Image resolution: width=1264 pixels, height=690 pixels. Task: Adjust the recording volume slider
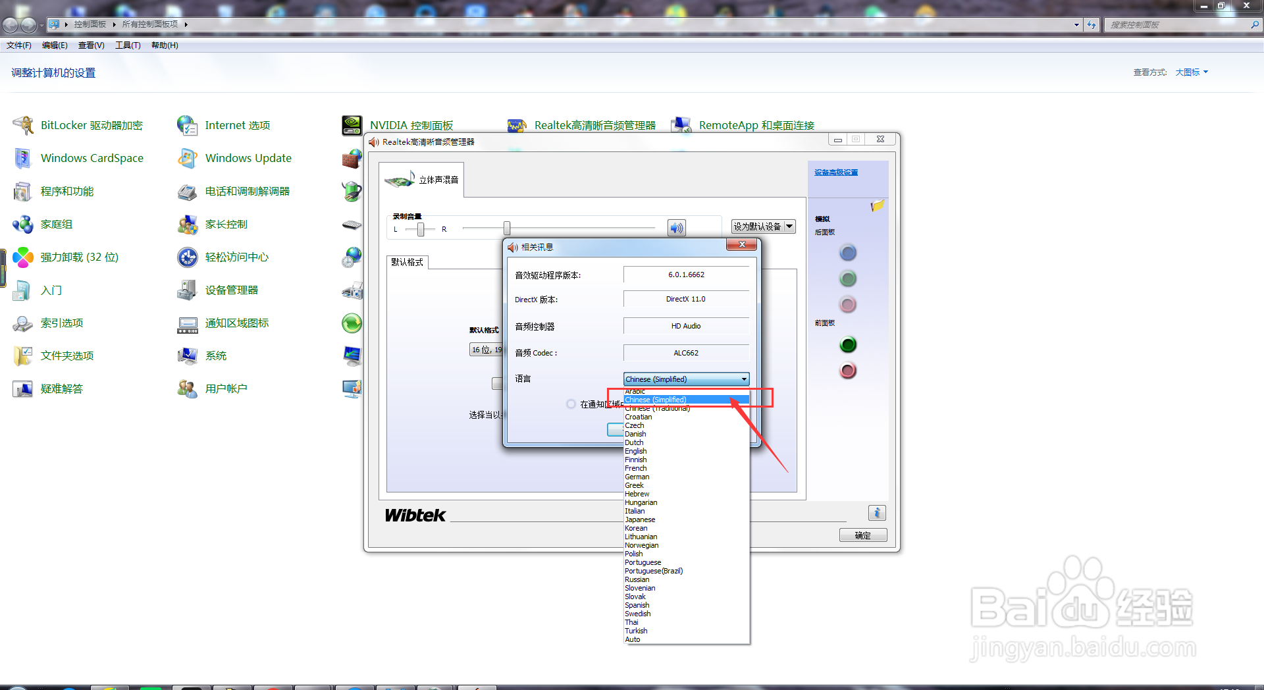coord(507,228)
